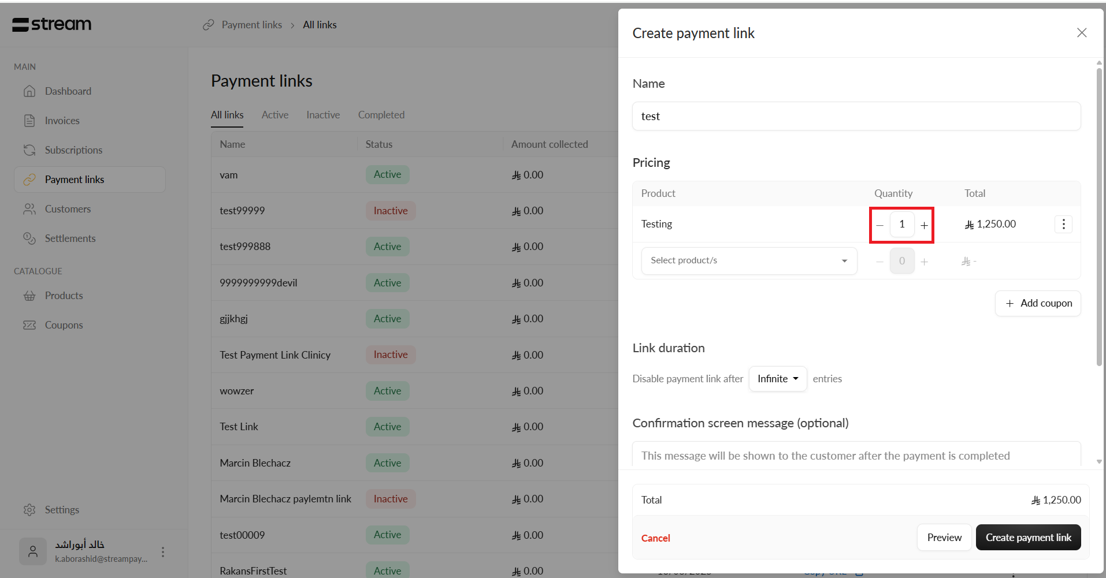Open the Infinite entries dropdown
Viewport: 1106px width, 578px height.
pos(777,379)
